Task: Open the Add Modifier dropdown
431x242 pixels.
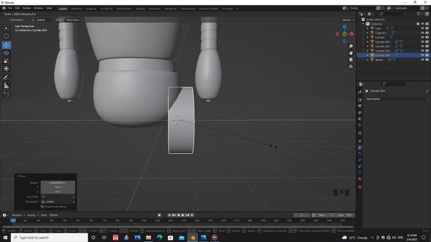Action: [x=397, y=99]
